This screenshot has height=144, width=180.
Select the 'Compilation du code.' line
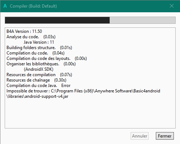(35, 53)
